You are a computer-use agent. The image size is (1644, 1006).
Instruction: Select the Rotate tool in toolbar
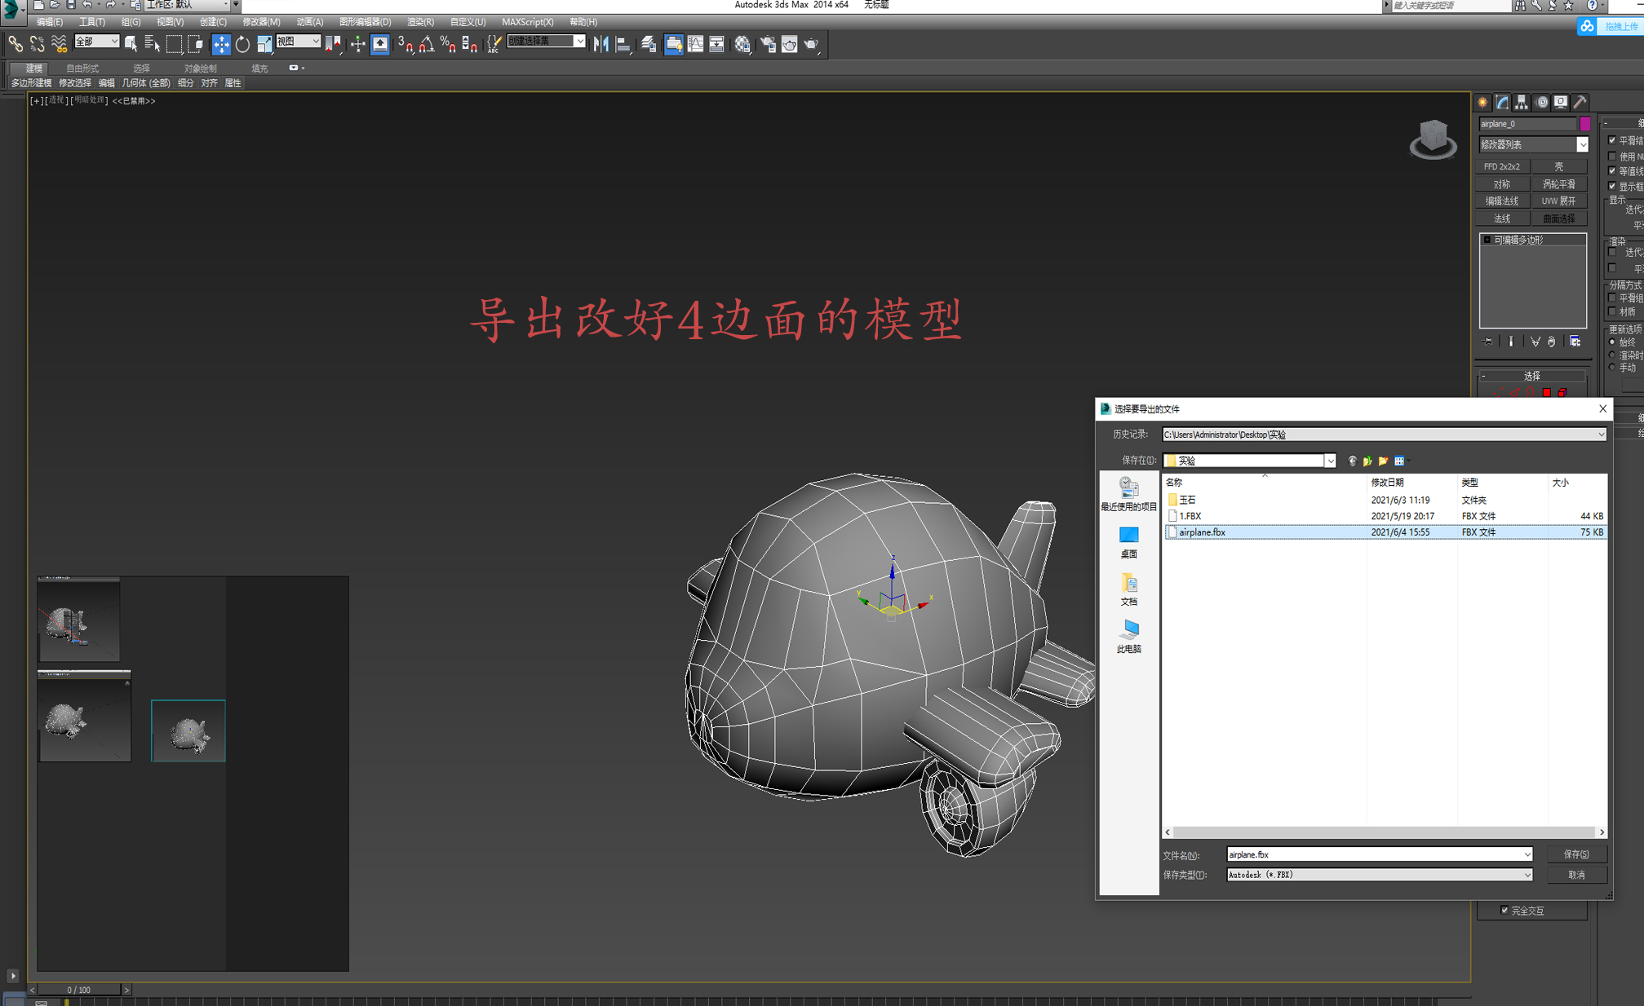242,44
